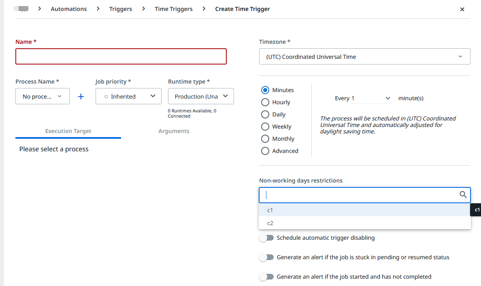Select the Hourly radio option
This screenshot has width=481, height=286.
tap(265, 102)
